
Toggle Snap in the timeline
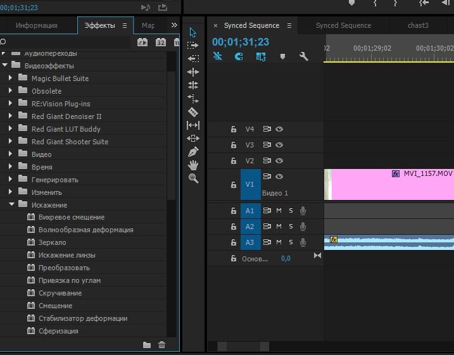[239, 56]
